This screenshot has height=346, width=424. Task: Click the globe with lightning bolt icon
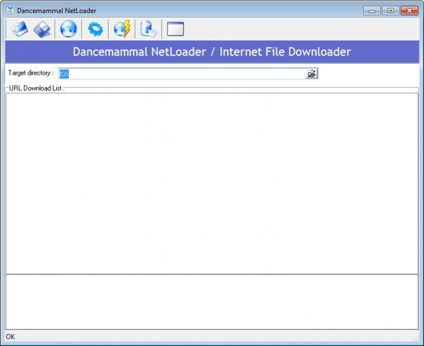(x=122, y=29)
